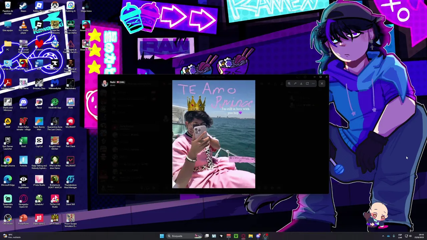The height and width of the screenshot is (240, 427).
Task: Open the Minecraft creeper taskbar icon
Action: [236, 236]
